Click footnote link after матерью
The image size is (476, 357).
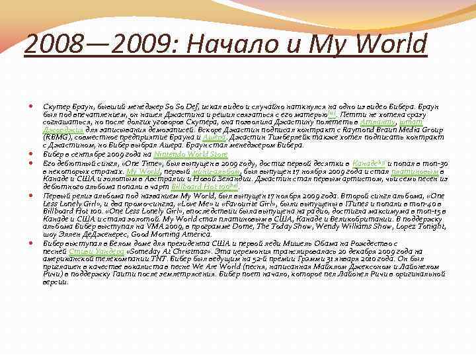pyautogui.click(x=332, y=114)
